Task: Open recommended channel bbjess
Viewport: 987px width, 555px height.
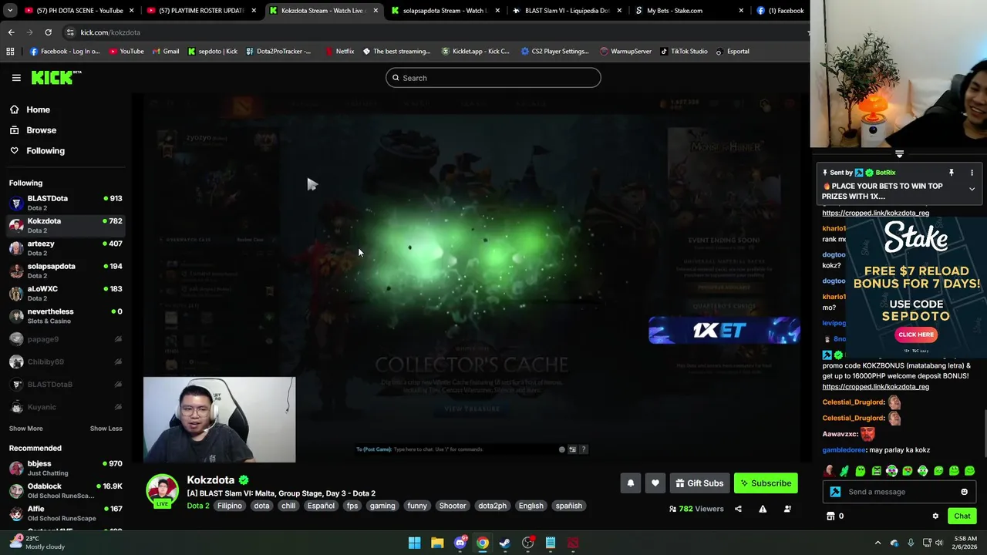Action: pos(66,468)
